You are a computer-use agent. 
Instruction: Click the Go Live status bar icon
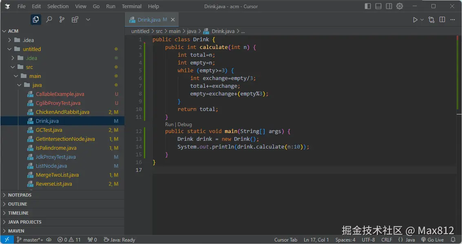[432, 240]
